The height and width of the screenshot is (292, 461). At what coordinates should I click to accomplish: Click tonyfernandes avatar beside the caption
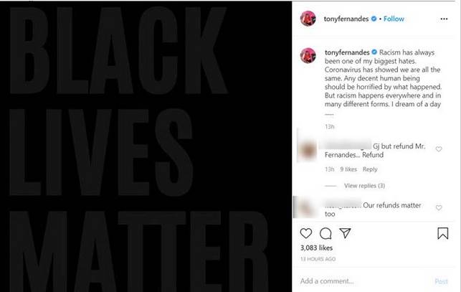point(308,55)
